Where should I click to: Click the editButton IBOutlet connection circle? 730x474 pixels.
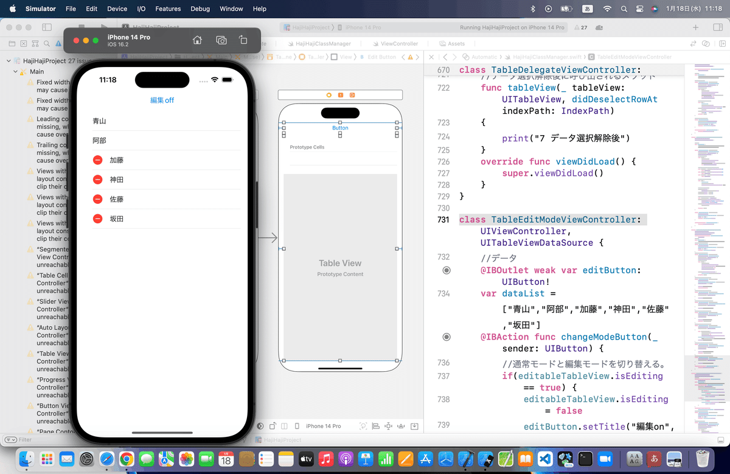pos(447,270)
